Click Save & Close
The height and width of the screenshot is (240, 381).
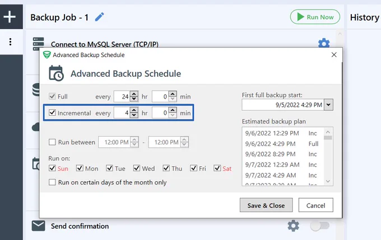coord(266,205)
